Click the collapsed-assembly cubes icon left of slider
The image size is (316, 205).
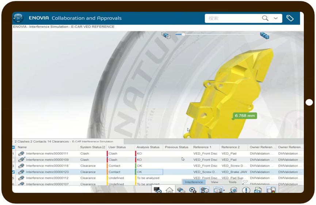166,35
